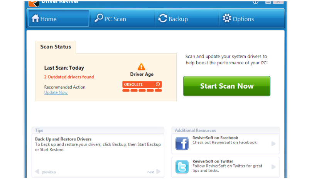
Task: Click the Driver Reviver app logo
Action: [x=34, y=2]
